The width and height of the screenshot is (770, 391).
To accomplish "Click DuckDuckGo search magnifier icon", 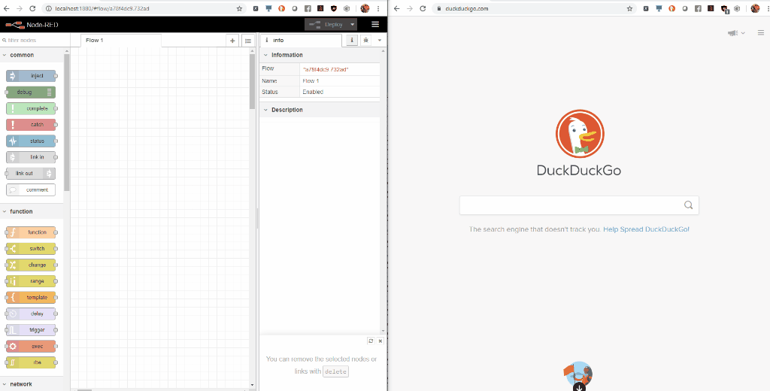I will pos(689,205).
